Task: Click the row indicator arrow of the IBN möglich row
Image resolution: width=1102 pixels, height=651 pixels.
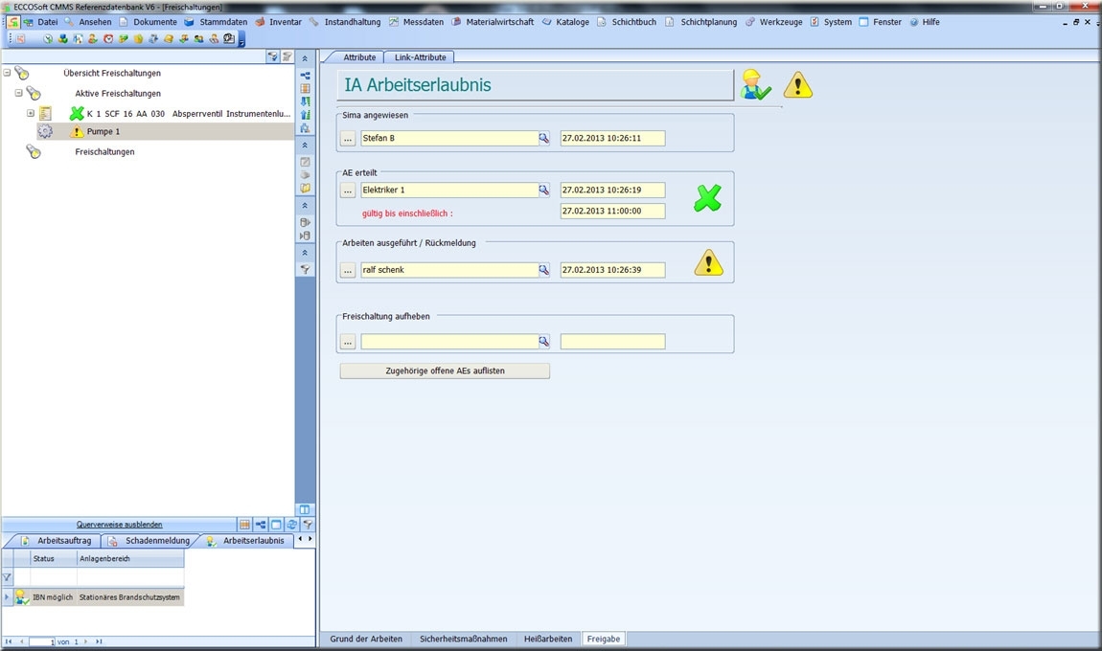Action: point(7,597)
